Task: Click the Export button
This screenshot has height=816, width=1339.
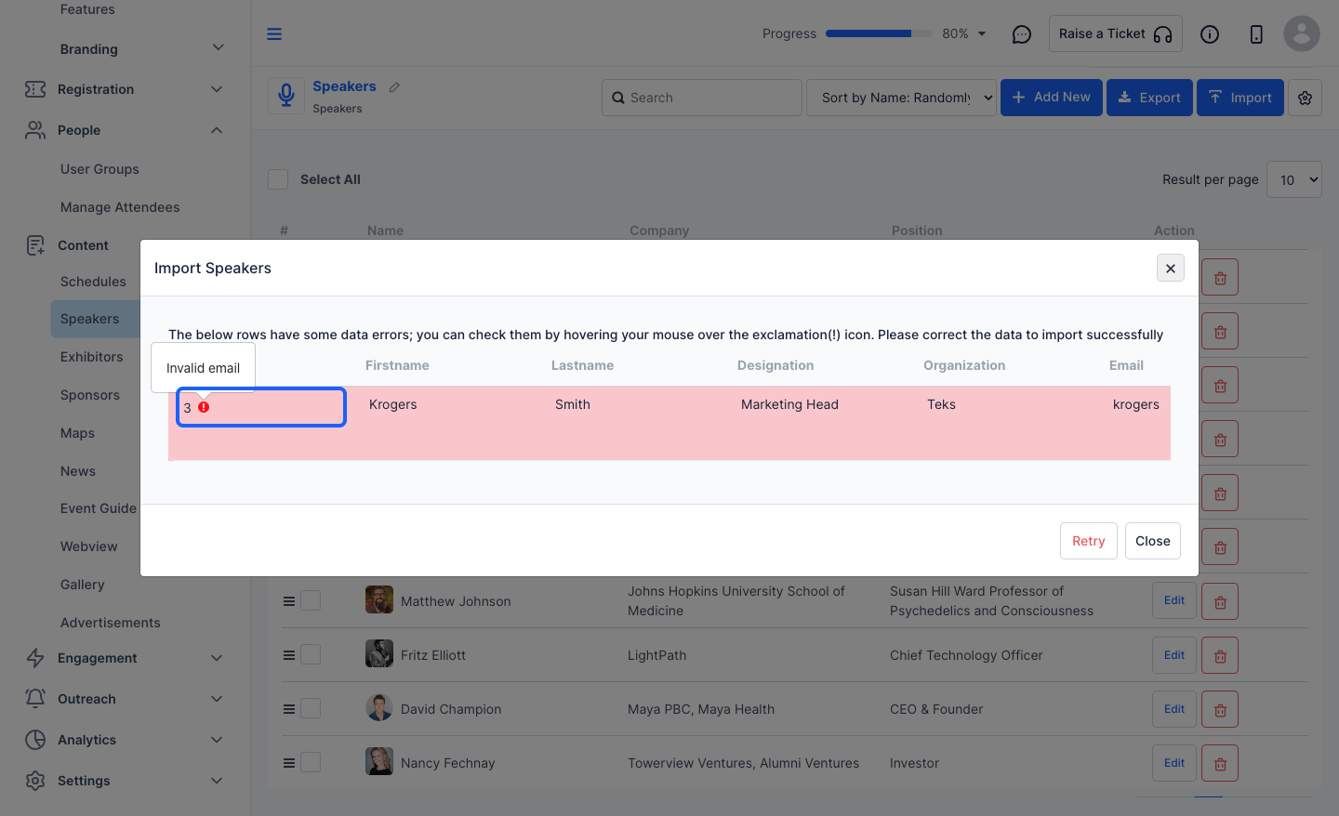Action: (x=1149, y=98)
